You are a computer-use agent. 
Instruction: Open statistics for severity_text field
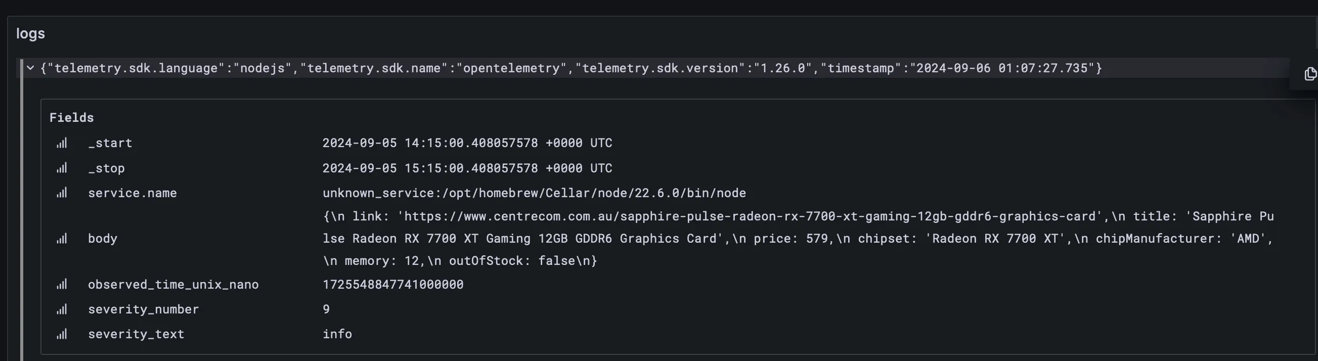pos(62,334)
